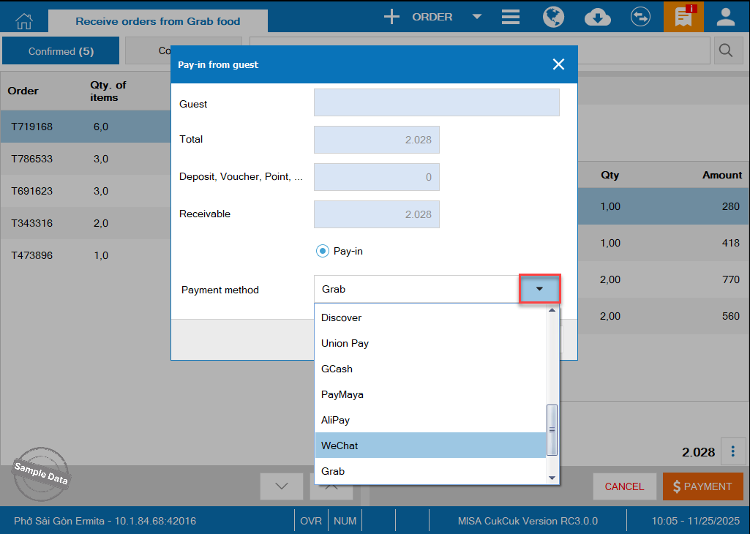Switch to the Confirmed (5) tab
This screenshot has height=534, width=750.
(61, 51)
